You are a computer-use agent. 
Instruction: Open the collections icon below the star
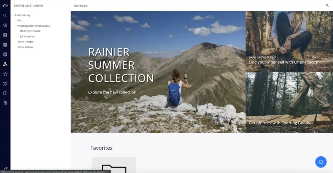tap(5, 83)
